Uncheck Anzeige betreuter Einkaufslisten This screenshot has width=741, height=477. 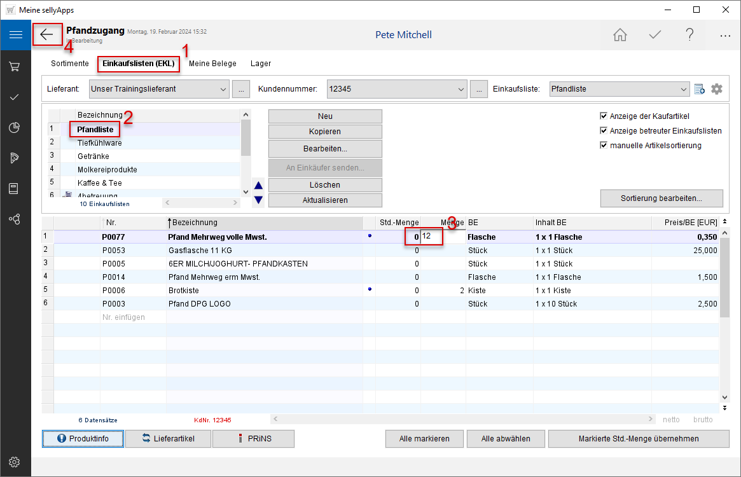(x=604, y=131)
